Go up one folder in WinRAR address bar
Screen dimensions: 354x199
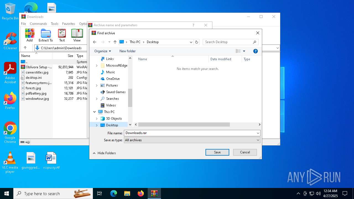click(x=25, y=48)
